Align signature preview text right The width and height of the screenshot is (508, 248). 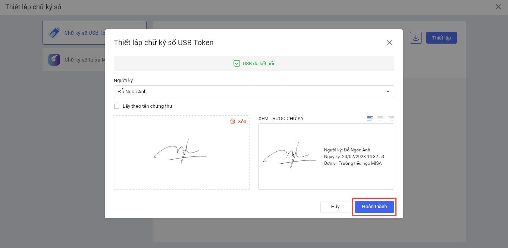[x=391, y=118]
